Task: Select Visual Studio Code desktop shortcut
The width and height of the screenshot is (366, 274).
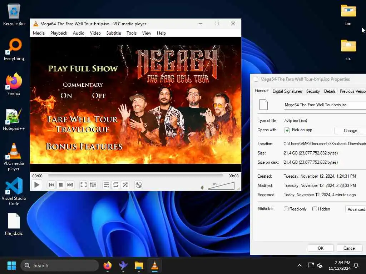Action: pos(14,192)
